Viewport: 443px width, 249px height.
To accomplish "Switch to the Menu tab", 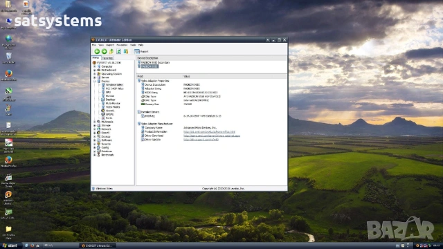I will (96, 57).
